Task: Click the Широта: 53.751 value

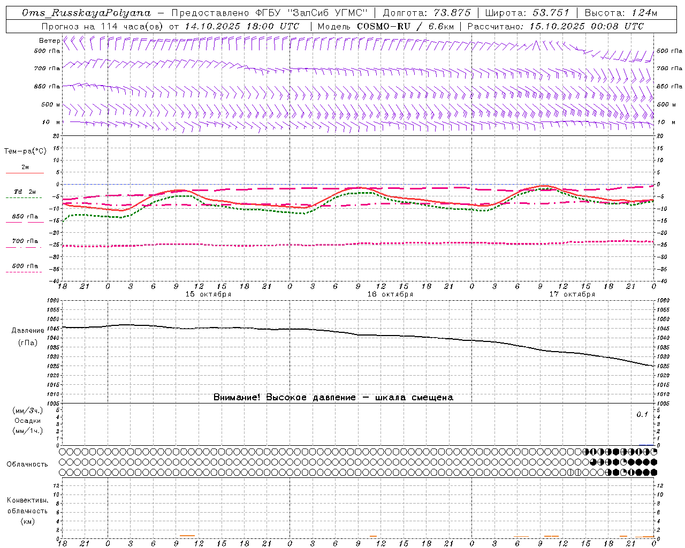Action: click(x=527, y=13)
